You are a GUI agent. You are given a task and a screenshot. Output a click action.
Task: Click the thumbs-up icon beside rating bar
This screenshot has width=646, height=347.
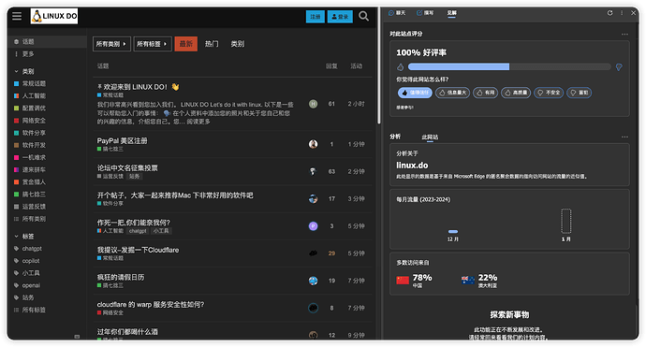[400, 66]
